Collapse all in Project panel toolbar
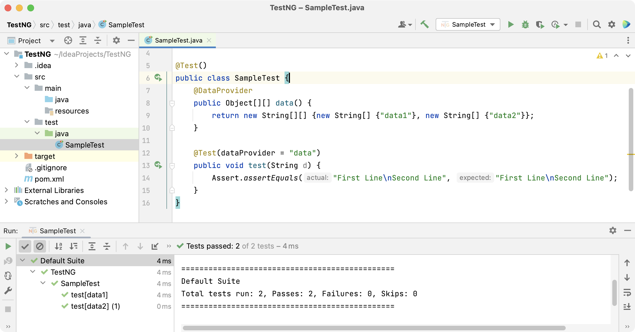Image resolution: width=635 pixels, height=332 pixels. coord(97,41)
